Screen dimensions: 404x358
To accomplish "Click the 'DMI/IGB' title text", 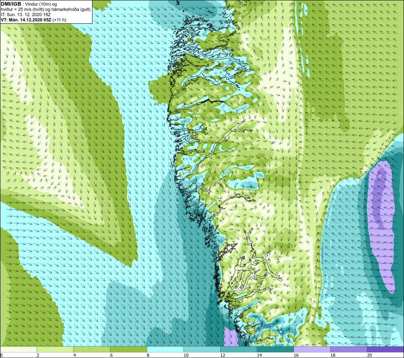I will coord(11,4).
